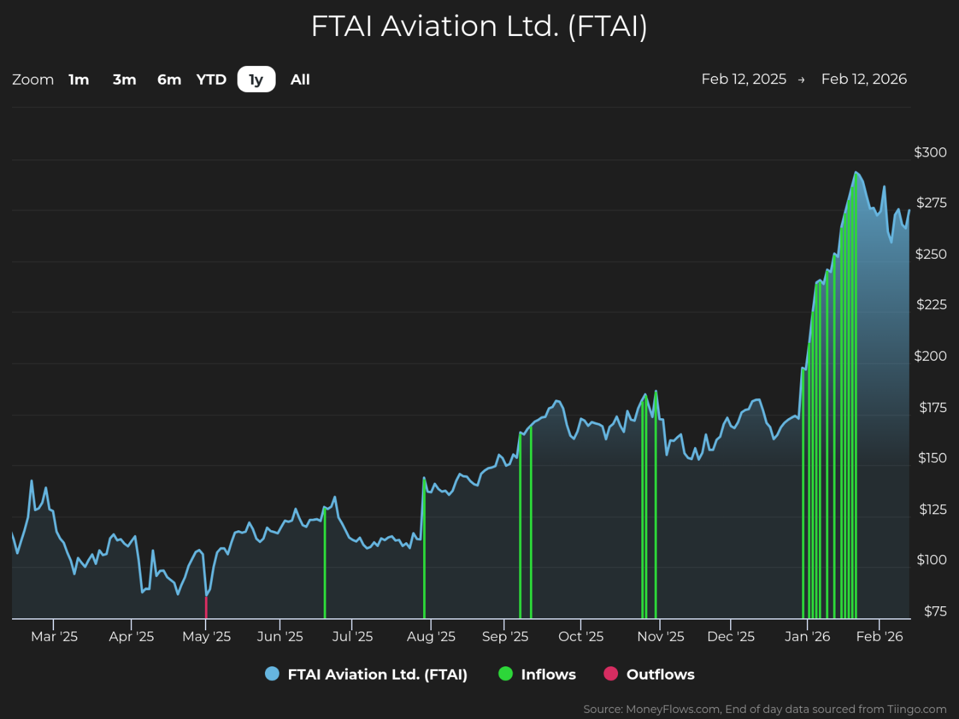
Task: Click the Zoom label text
Action: click(33, 79)
